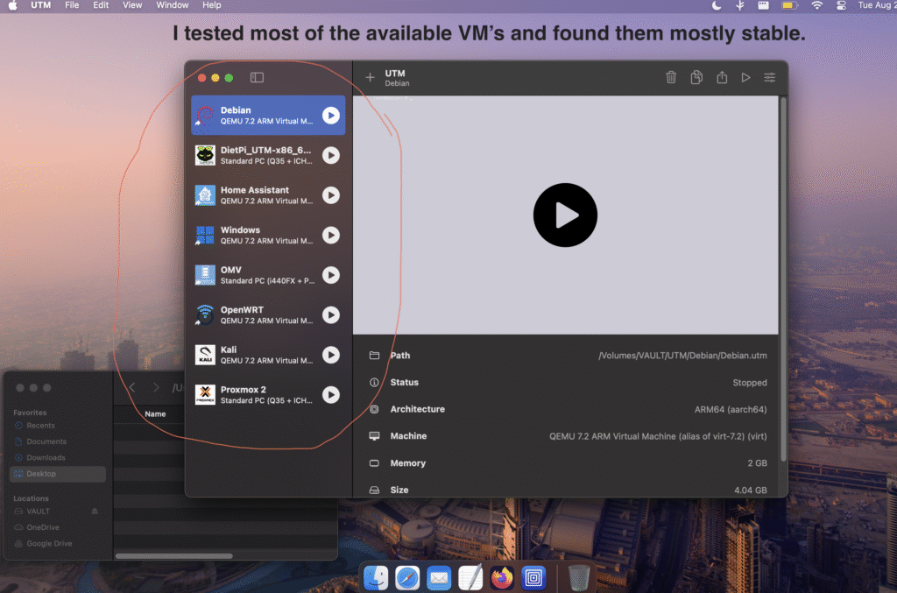Select Desktop in Finder sidebar

58,474
